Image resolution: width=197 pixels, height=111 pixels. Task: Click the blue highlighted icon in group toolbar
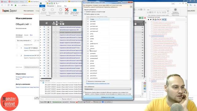[163, 20]
